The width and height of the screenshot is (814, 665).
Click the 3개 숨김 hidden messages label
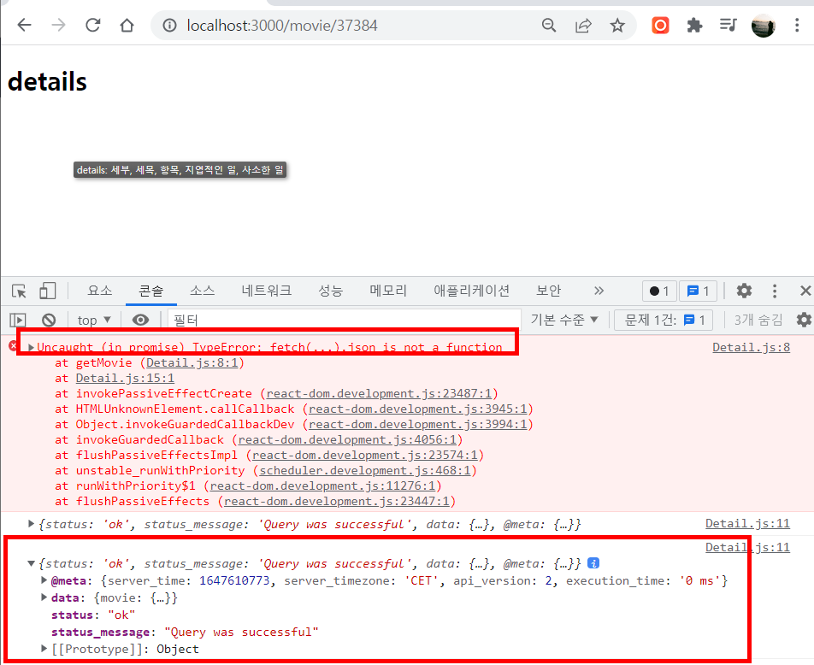click(x=758, y=320)
